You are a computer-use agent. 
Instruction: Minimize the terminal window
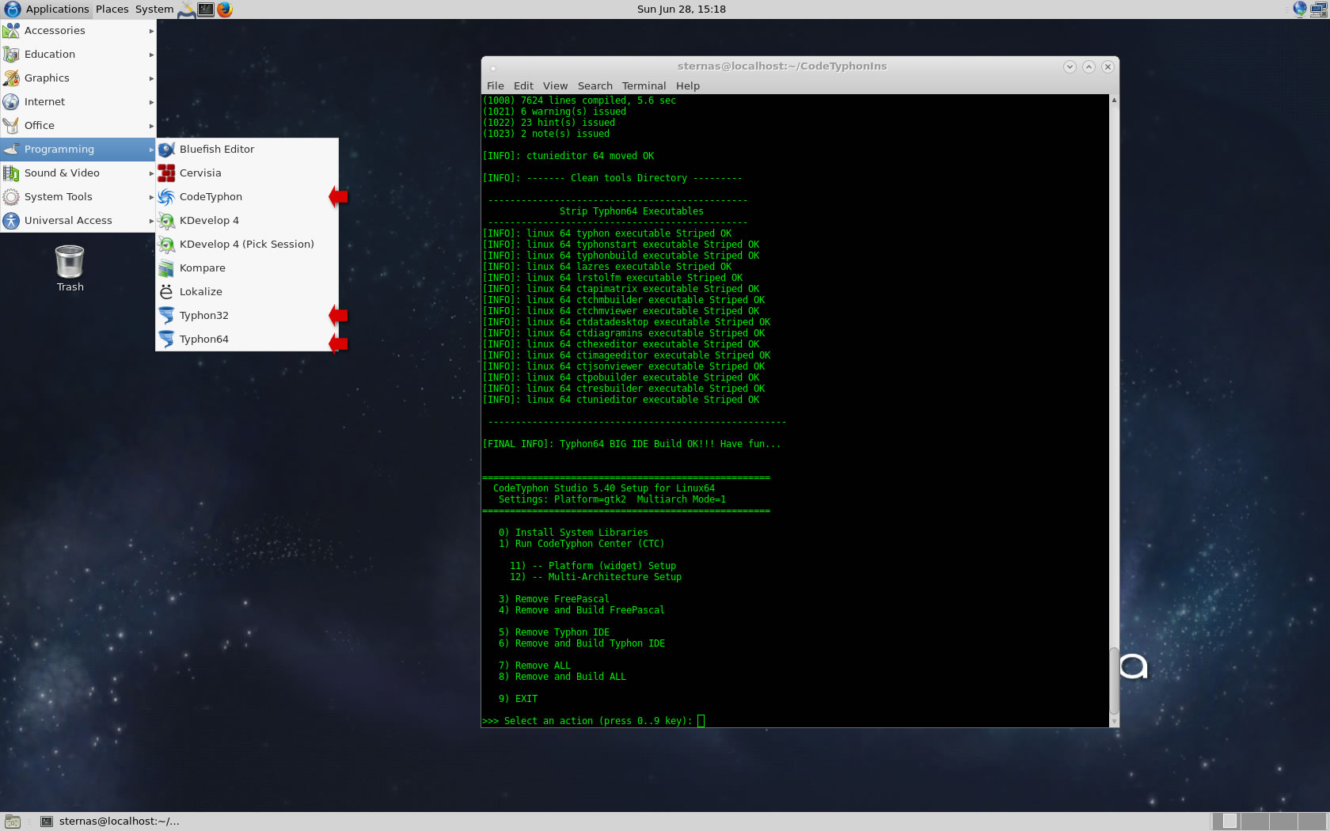coord(1070,66)
